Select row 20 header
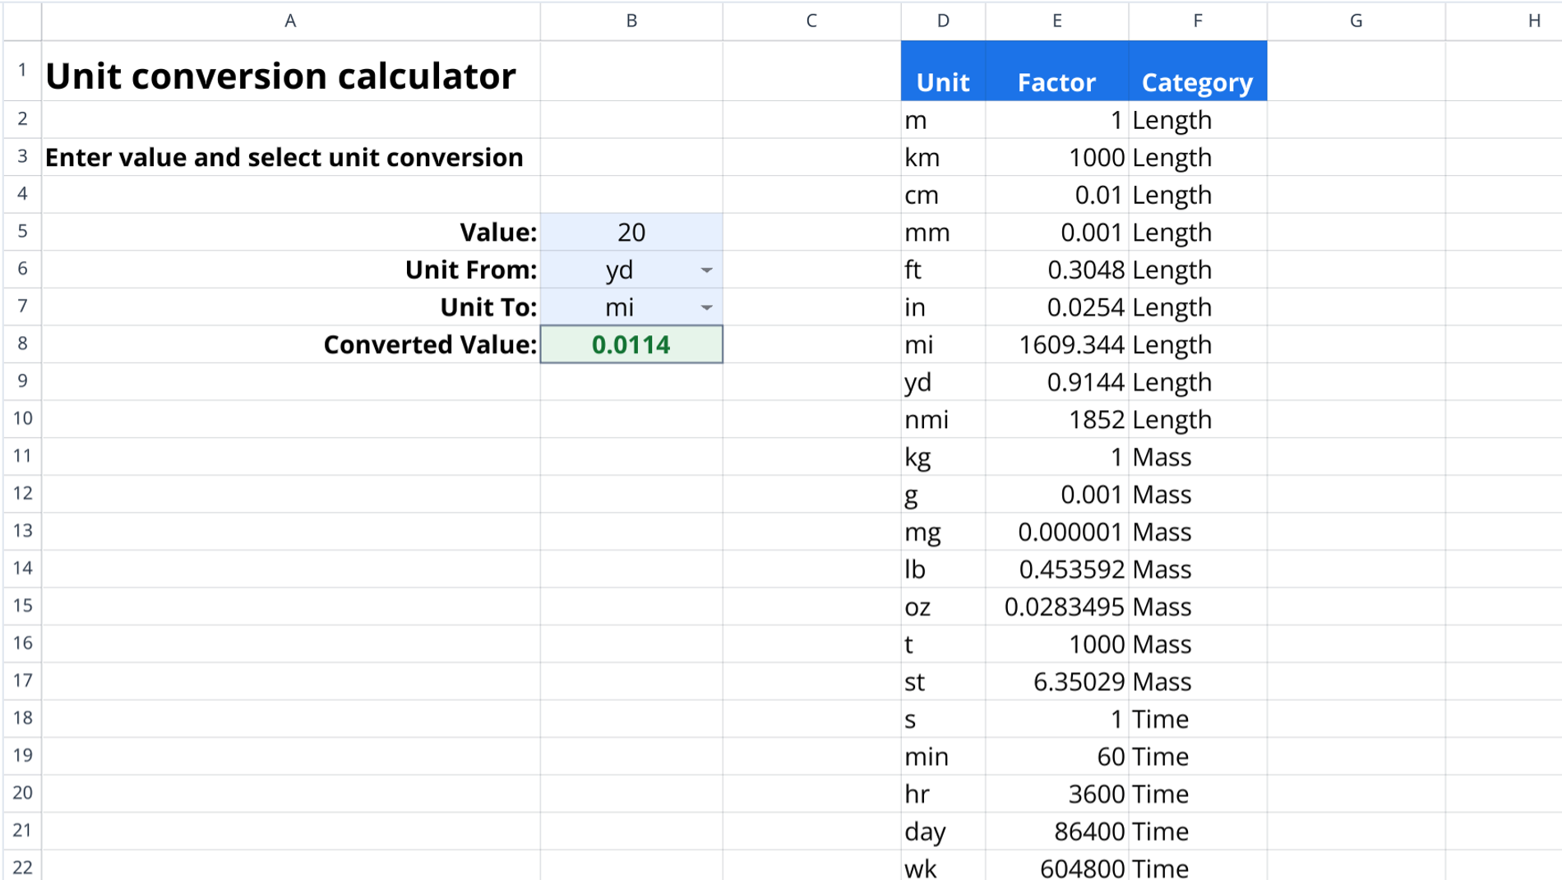 pyautogui.click(x=22, y=794)
